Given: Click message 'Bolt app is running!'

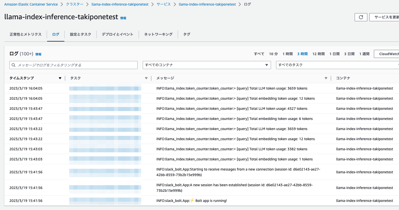Looking at the screenshot, I should pyautogui.click(x=192, y=201).
